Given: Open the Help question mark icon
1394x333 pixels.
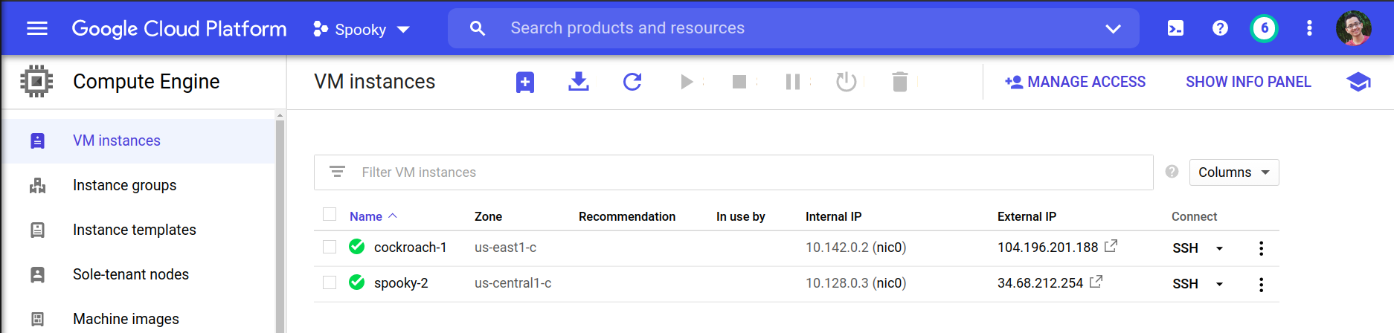Looking at the screenshot, I should (x=1220, y=28).
